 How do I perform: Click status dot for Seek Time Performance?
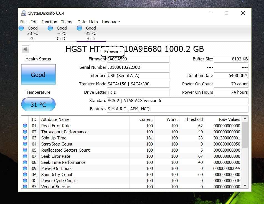coord(25,162)
